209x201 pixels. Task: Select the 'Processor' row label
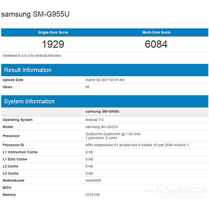pyautogui.click(x=11, y=136)
